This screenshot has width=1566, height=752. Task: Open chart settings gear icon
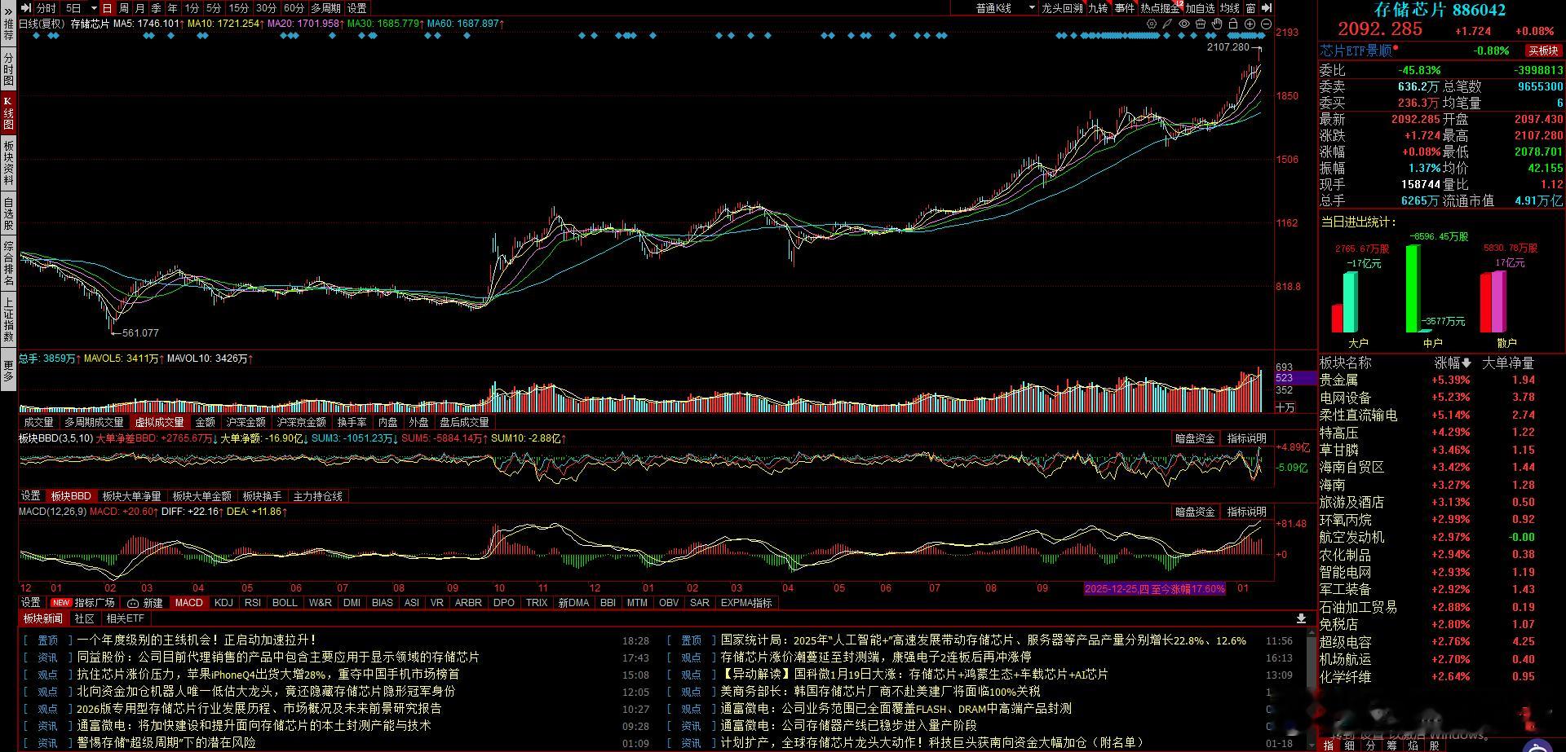[x=1152, y=24]
